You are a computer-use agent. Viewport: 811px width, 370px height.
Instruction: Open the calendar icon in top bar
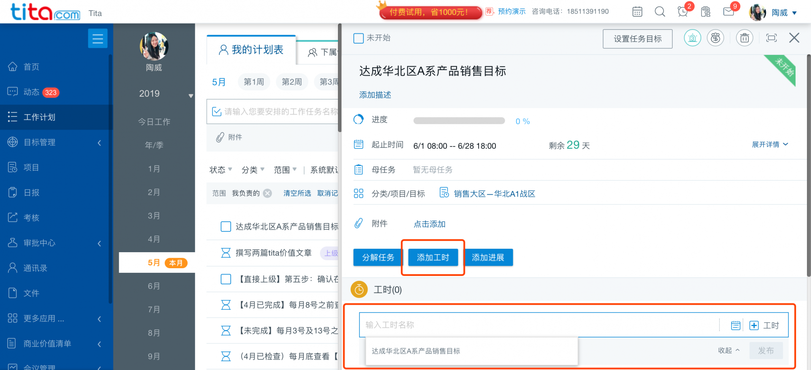[x=637, y=12]
